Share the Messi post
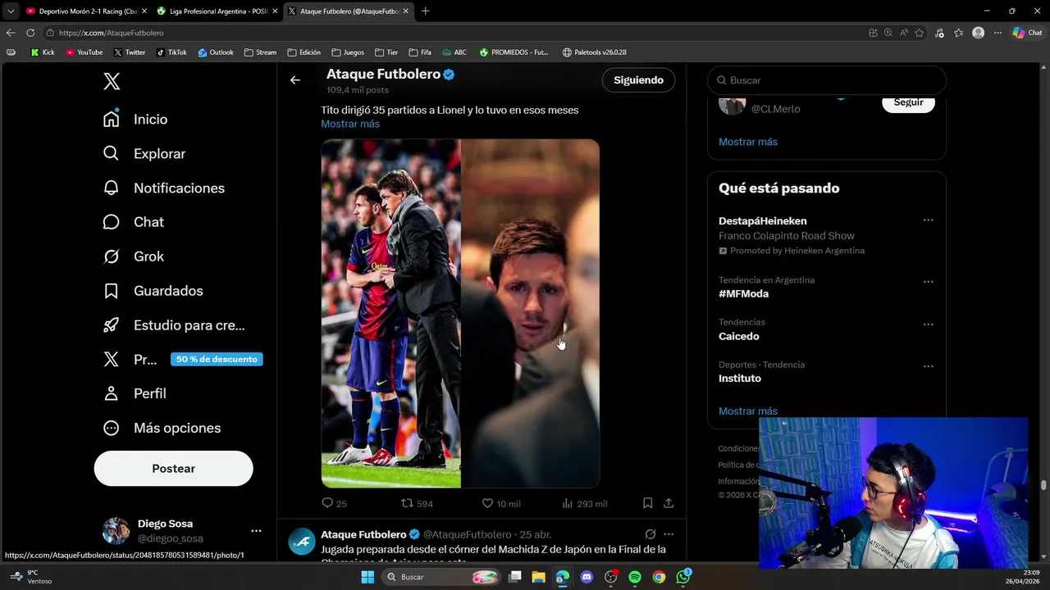 point(669,503)
